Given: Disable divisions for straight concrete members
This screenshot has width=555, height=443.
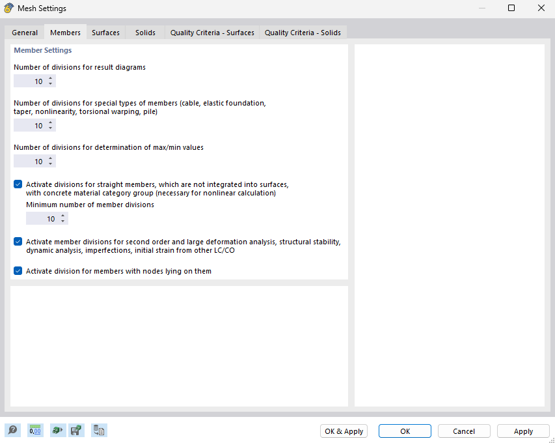Looking at the screenshot, I should click(x=18, y=184).
